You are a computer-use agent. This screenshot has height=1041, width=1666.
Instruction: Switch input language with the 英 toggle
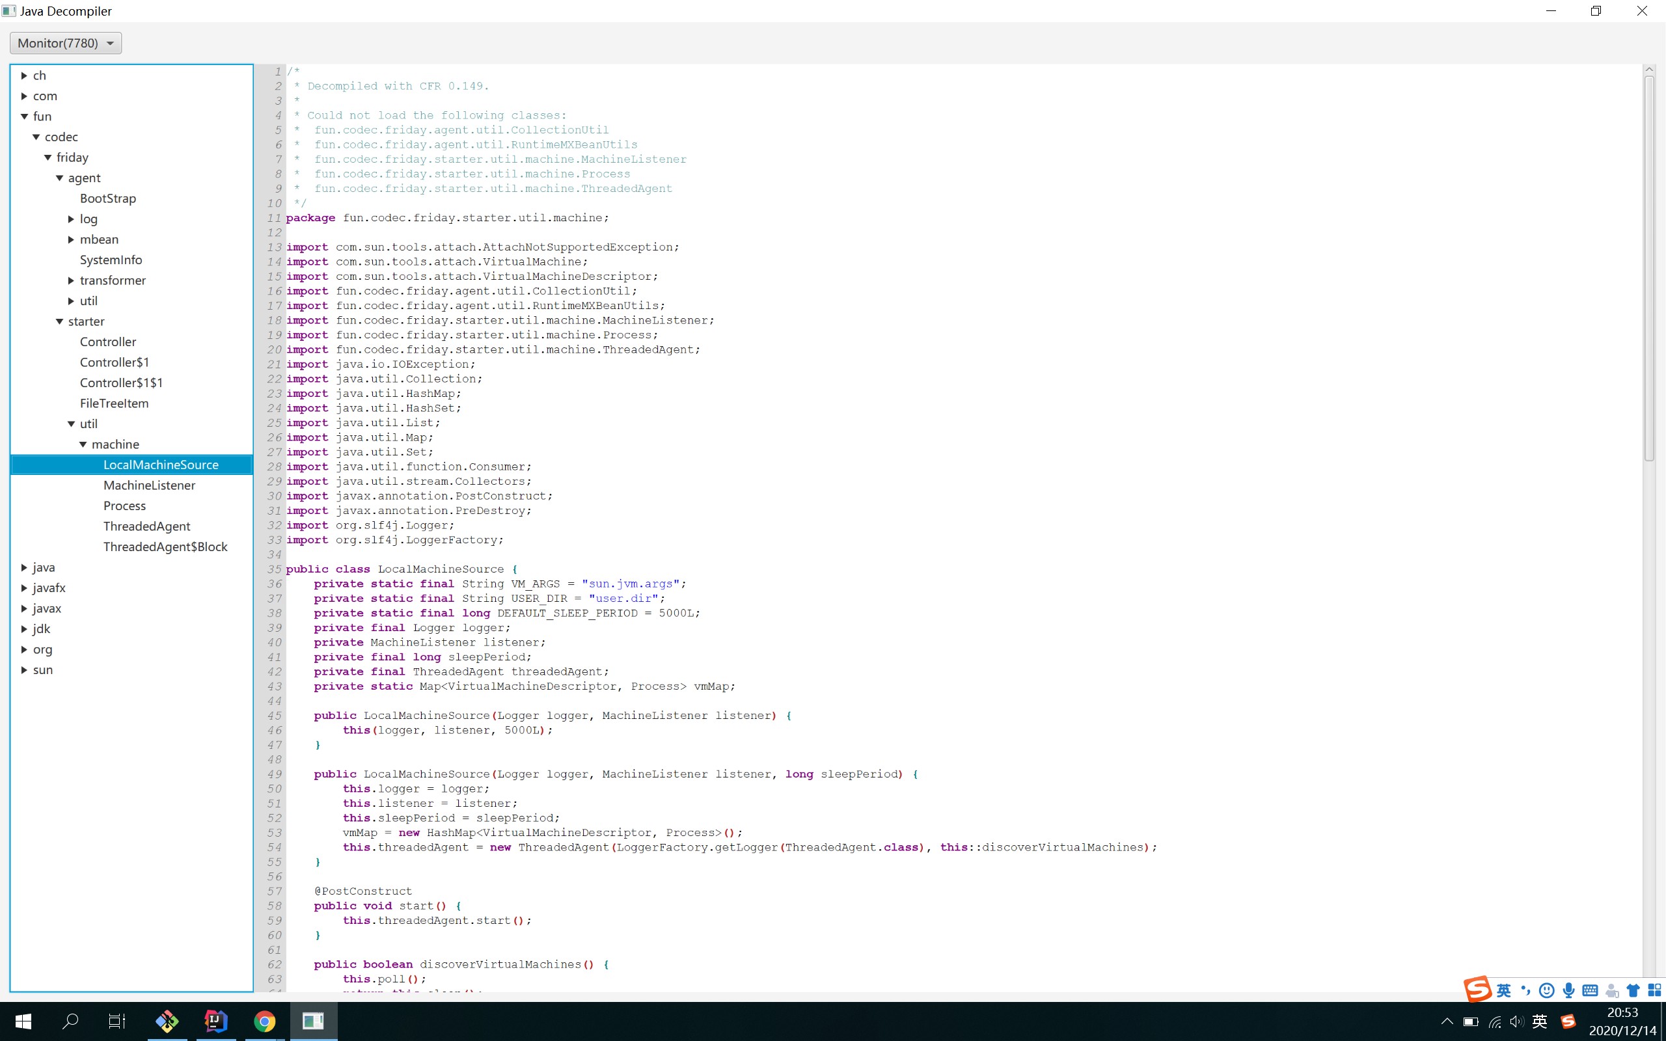pyautogui.click(x=1503, y=990)
